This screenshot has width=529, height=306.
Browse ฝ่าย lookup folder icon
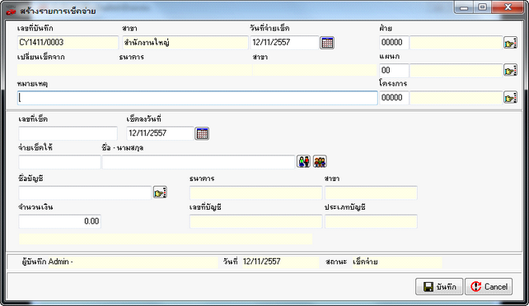(x=510, y=43)
